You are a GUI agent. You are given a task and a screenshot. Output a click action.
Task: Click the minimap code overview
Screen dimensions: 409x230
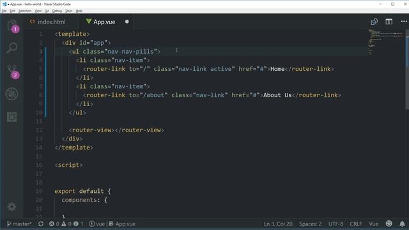[x=385, y=42]
